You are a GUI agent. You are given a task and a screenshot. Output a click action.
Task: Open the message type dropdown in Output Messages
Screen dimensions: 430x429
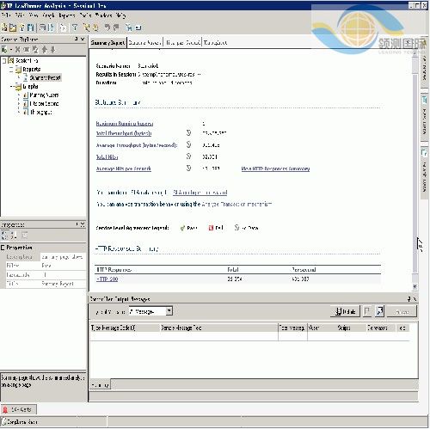169,311
